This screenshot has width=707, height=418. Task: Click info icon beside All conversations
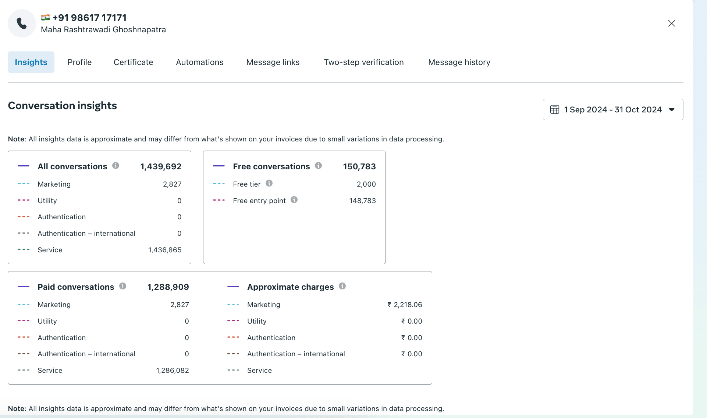point(116,166)
